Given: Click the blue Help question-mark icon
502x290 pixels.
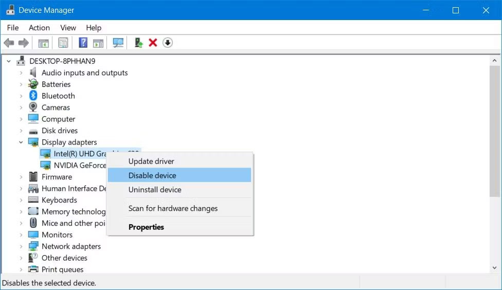Looking at the screenshot, I should (83, 43).
